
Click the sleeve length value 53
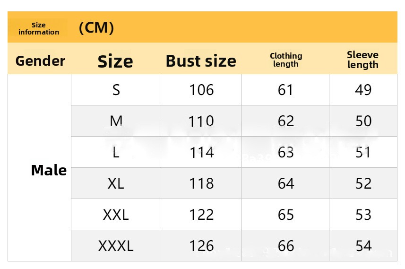click(x=363, y=215)
